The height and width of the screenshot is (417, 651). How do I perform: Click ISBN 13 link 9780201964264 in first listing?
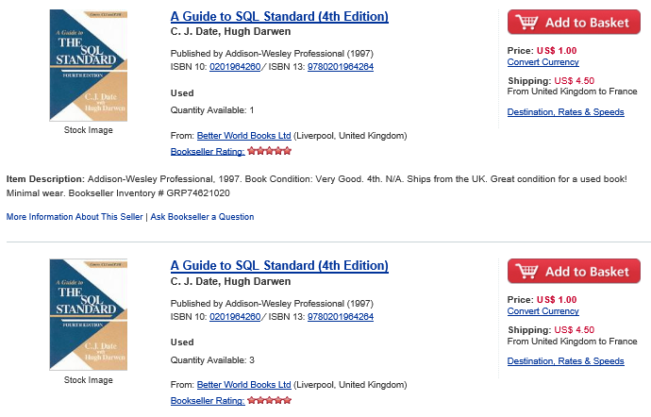click(x=341, y=67)
